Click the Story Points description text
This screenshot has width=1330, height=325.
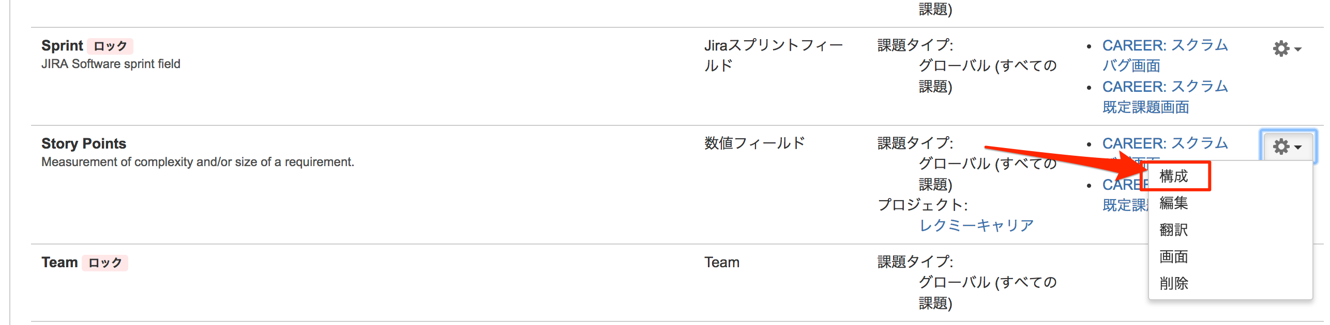pyautogui.click(x=198, y=162)
